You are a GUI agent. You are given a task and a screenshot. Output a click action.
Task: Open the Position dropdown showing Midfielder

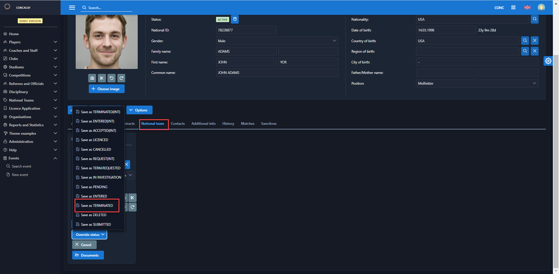(x=477, y=83)
